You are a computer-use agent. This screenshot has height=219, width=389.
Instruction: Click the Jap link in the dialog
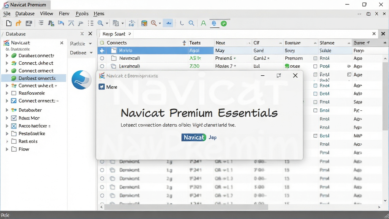point(213,137)
